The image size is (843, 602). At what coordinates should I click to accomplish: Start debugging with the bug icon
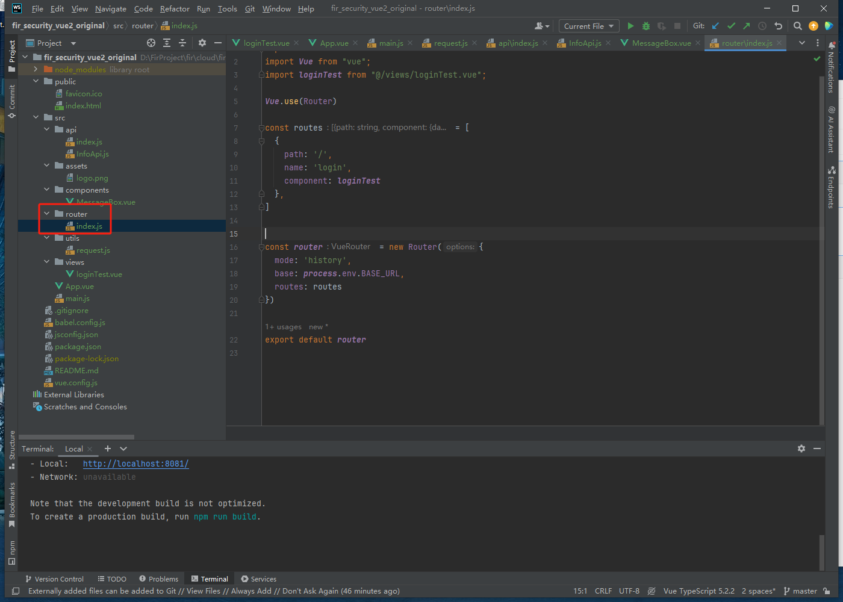(x=646, y=26)
